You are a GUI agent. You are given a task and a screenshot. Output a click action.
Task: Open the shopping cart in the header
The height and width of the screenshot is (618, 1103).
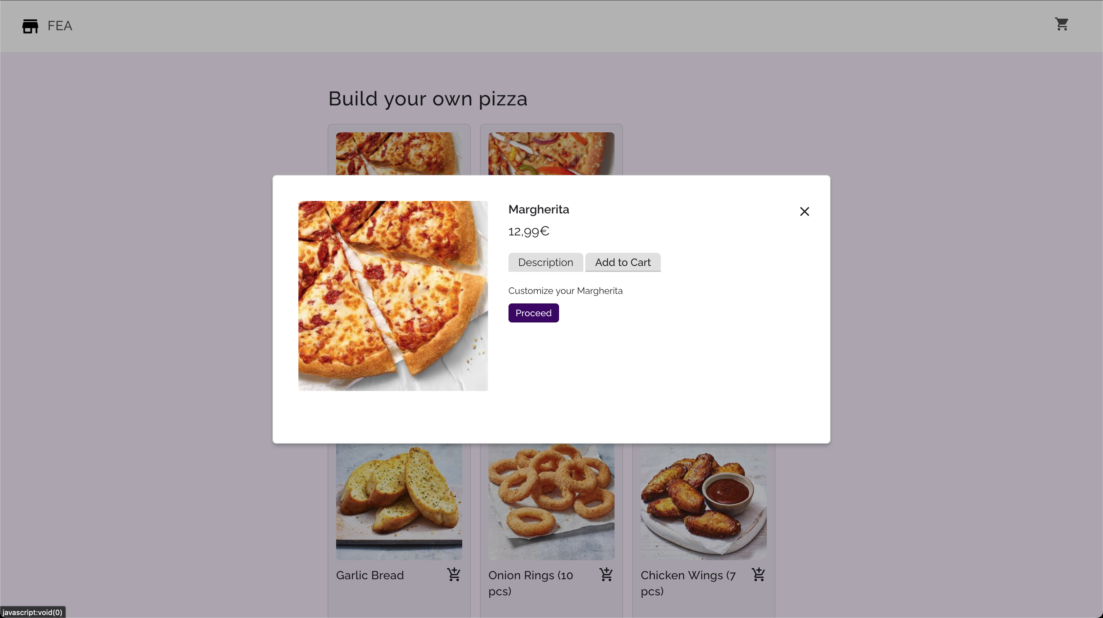pyautogui.click(x=1061, y=24)
